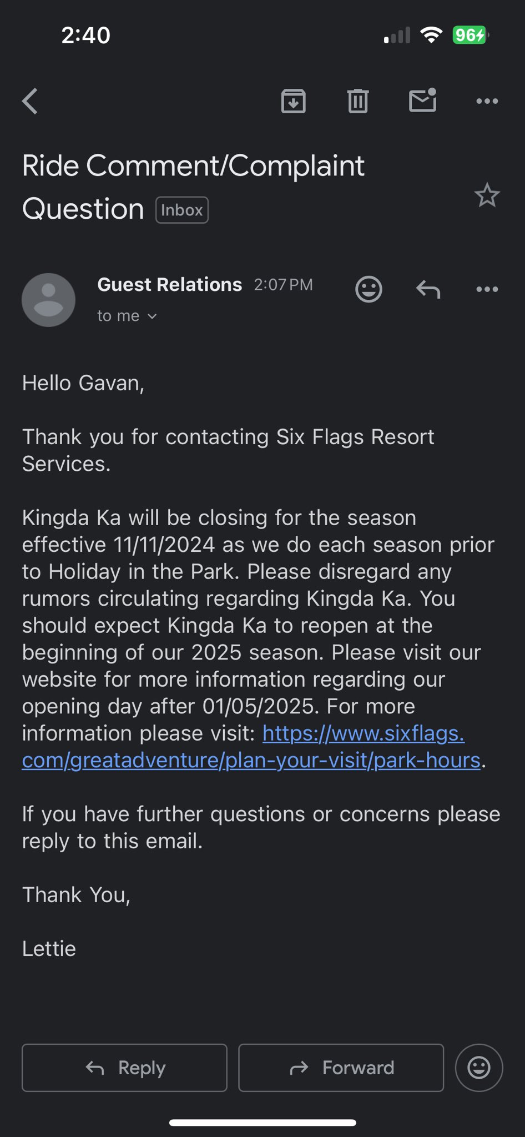The image size is (525, 1137).
Task: Star the Ride Comment/Complaint email
Action: [487, 195]
